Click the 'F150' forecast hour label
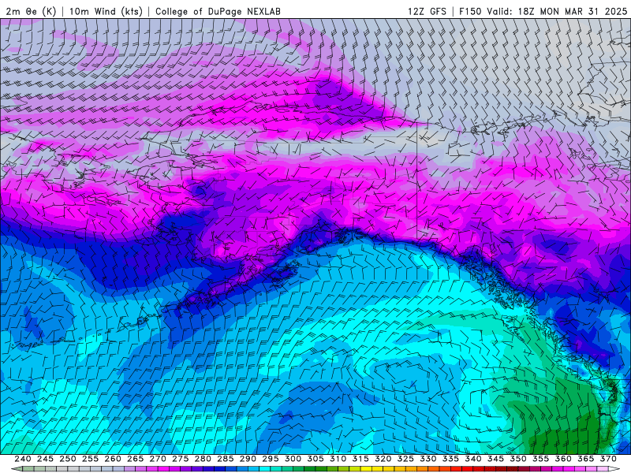The image size is (631, 473). click(x=470, y=11)
